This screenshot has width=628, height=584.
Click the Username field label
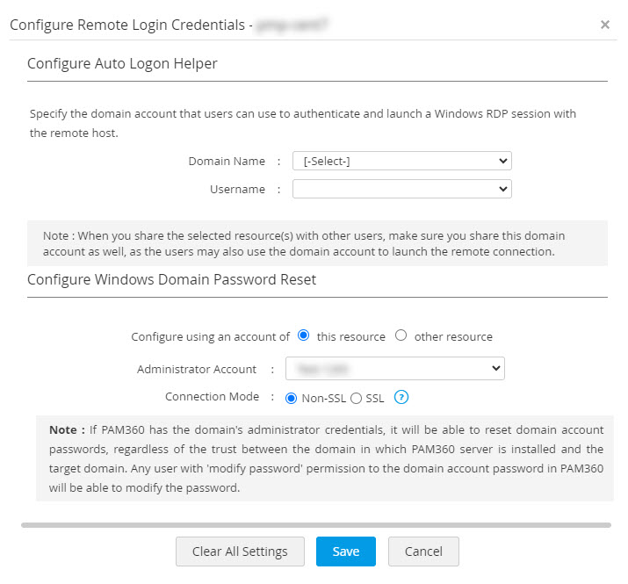(x=237, y=189)
